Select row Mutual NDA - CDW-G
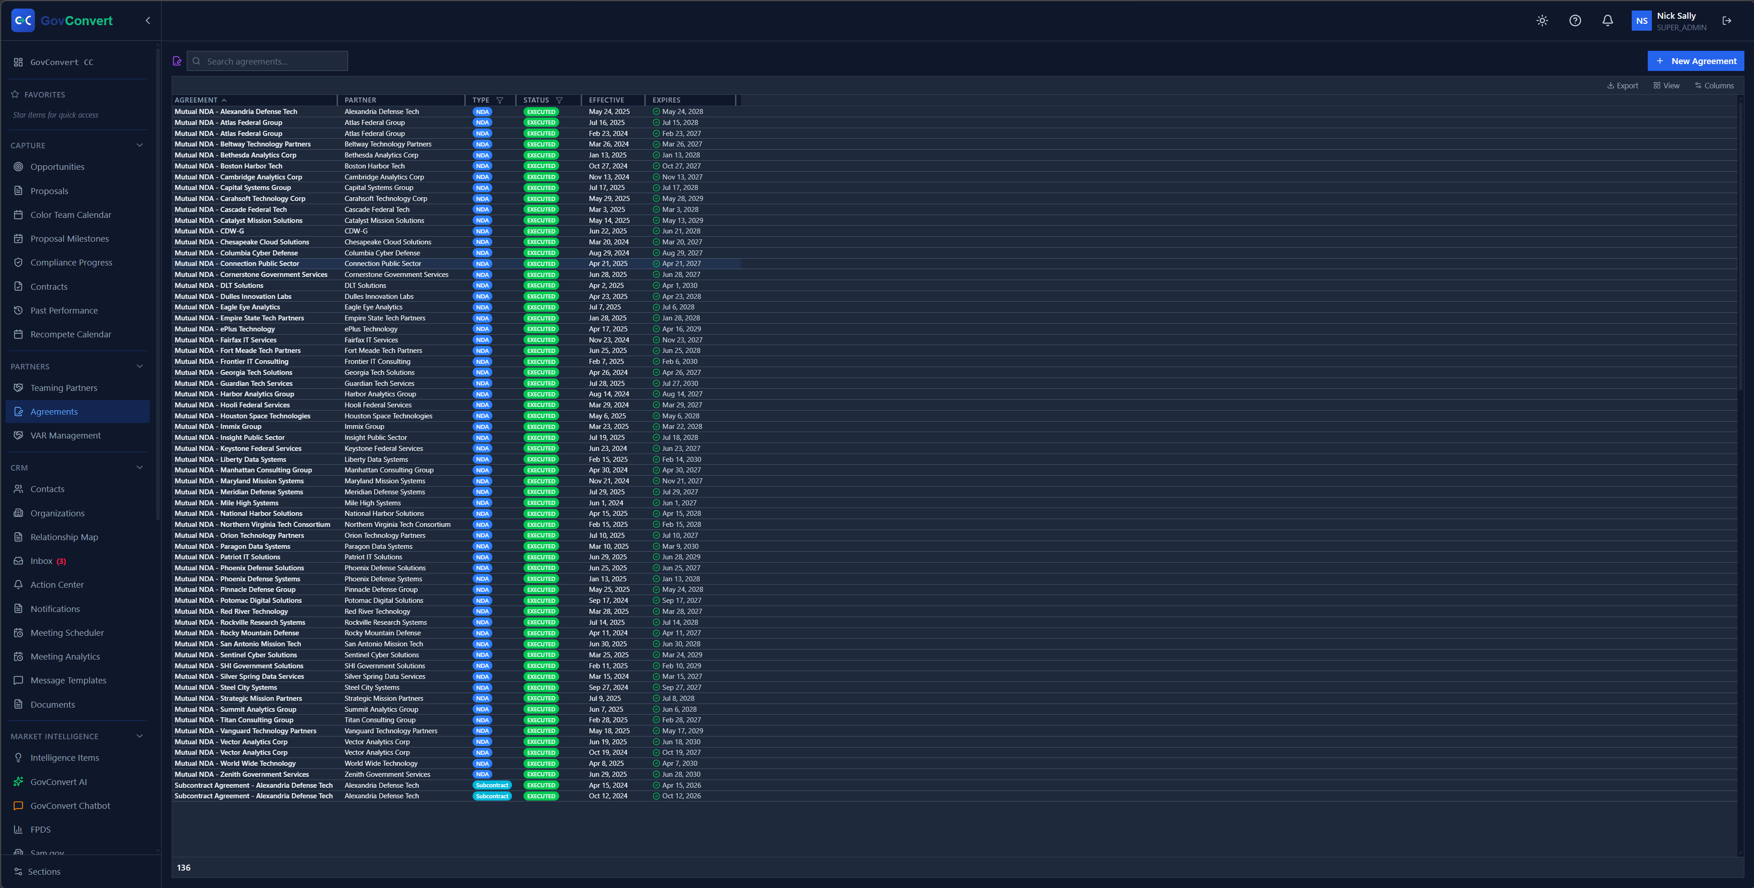Viewport: 1754px width, 888px height. click(x=456, y=231)
